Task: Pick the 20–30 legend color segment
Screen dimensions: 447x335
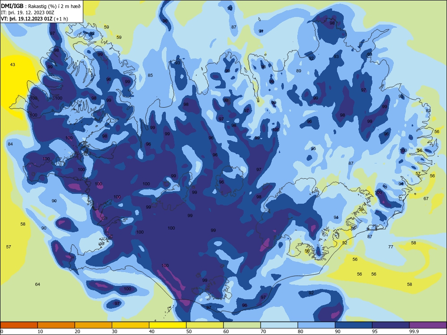Action: point(93,325)
